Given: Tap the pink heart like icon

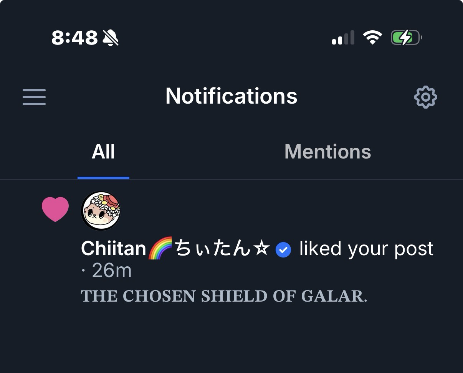Looking at the screenshot, I should [55, 209].
